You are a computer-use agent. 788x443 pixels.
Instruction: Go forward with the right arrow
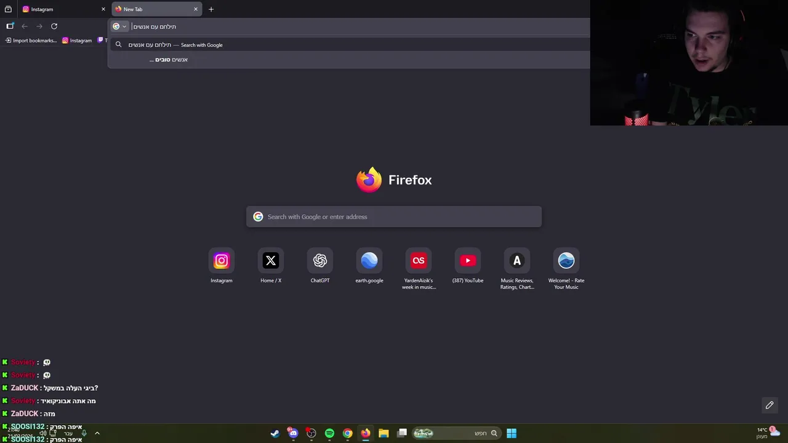pyautogui.click(x=39, y=26)
